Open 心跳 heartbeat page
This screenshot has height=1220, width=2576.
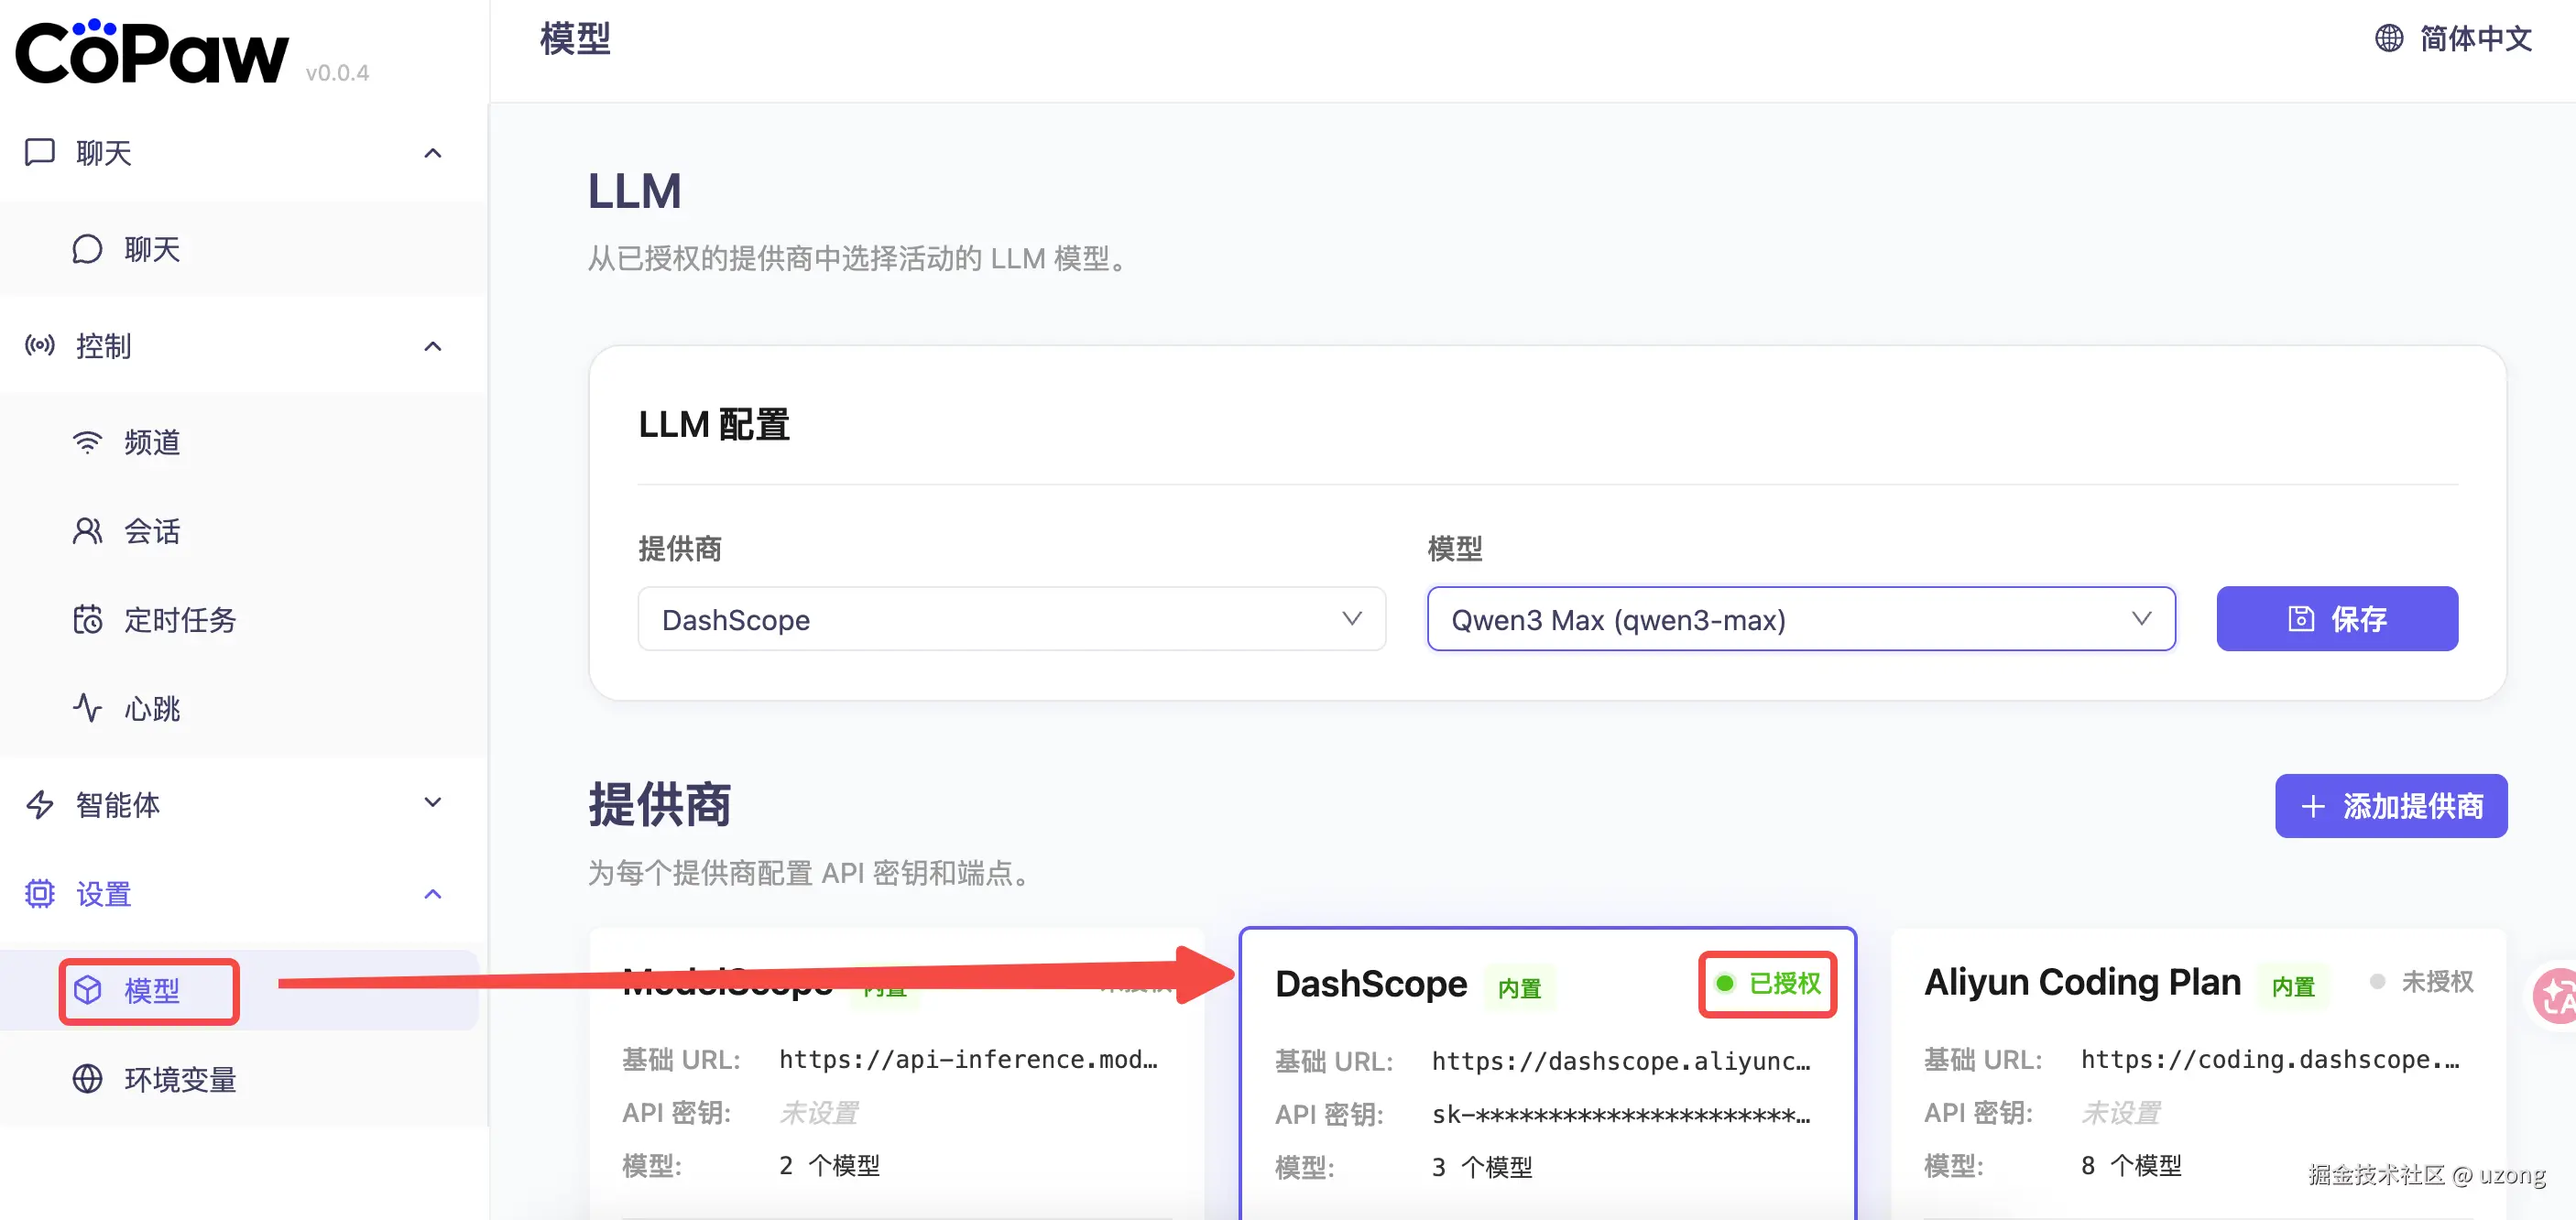tap(150, 709)
